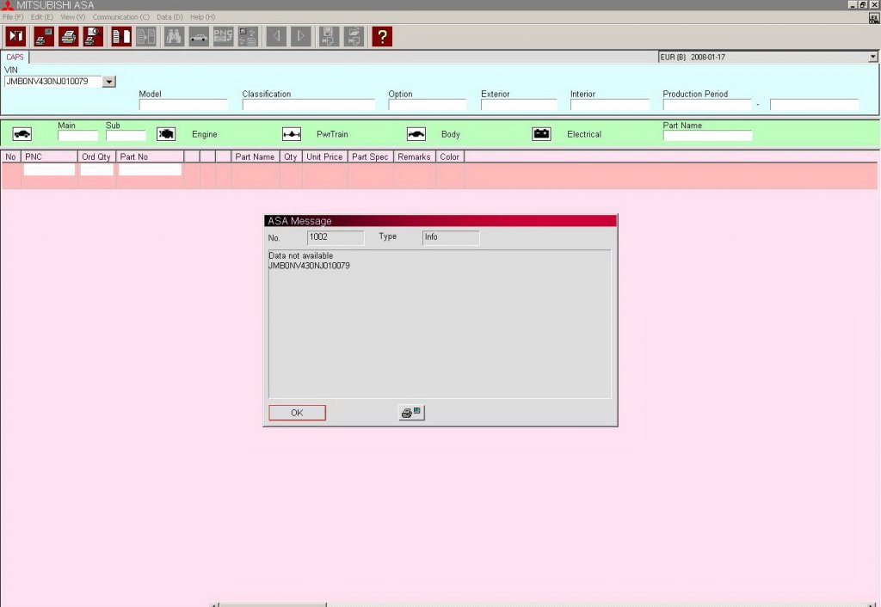Click the Production Period start field

707,105
